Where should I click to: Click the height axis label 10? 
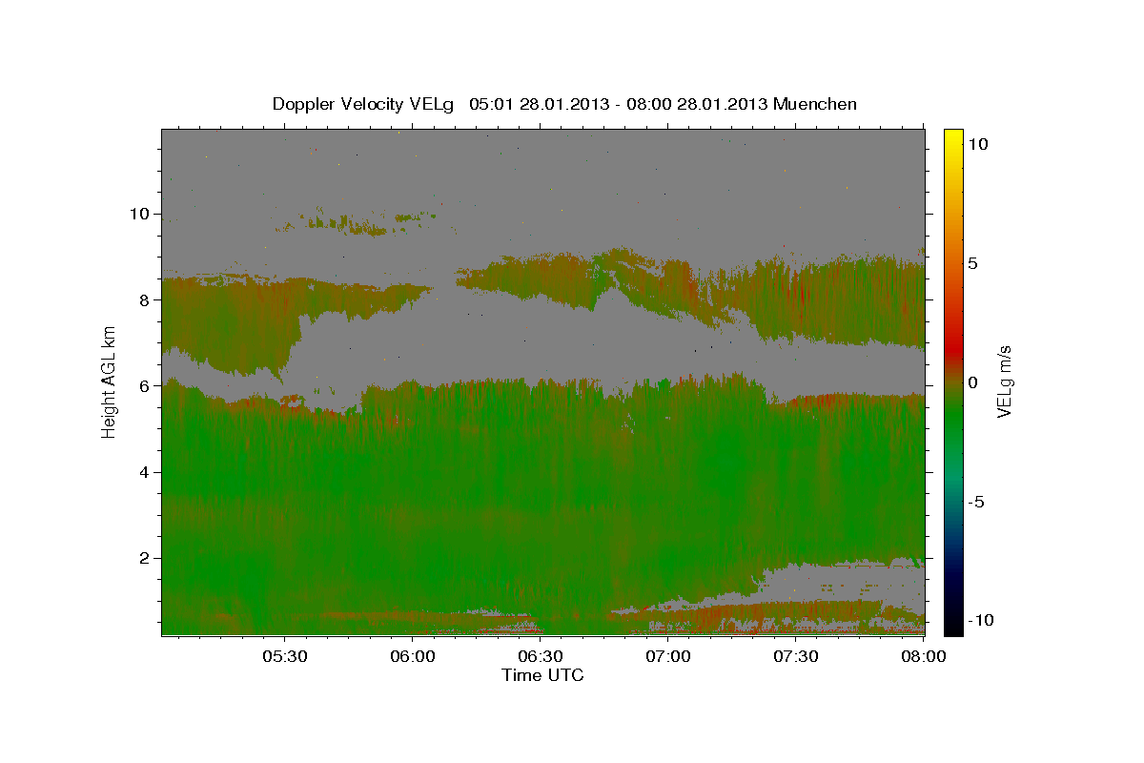point(139,213)
